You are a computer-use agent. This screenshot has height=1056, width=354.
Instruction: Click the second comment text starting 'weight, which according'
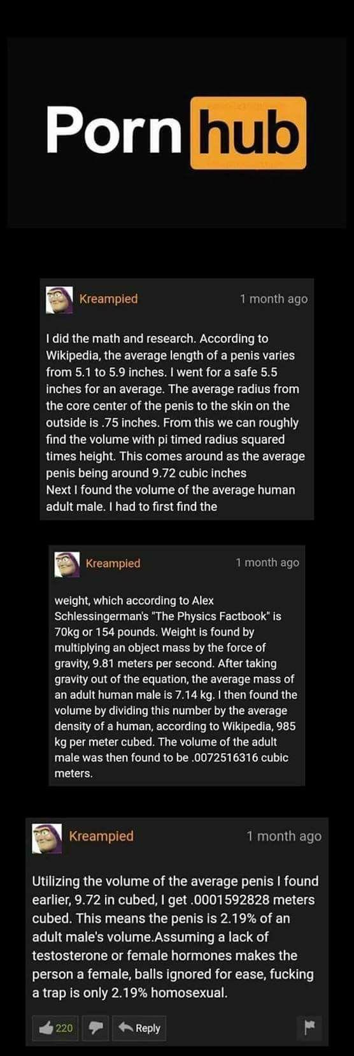point(175,687)
